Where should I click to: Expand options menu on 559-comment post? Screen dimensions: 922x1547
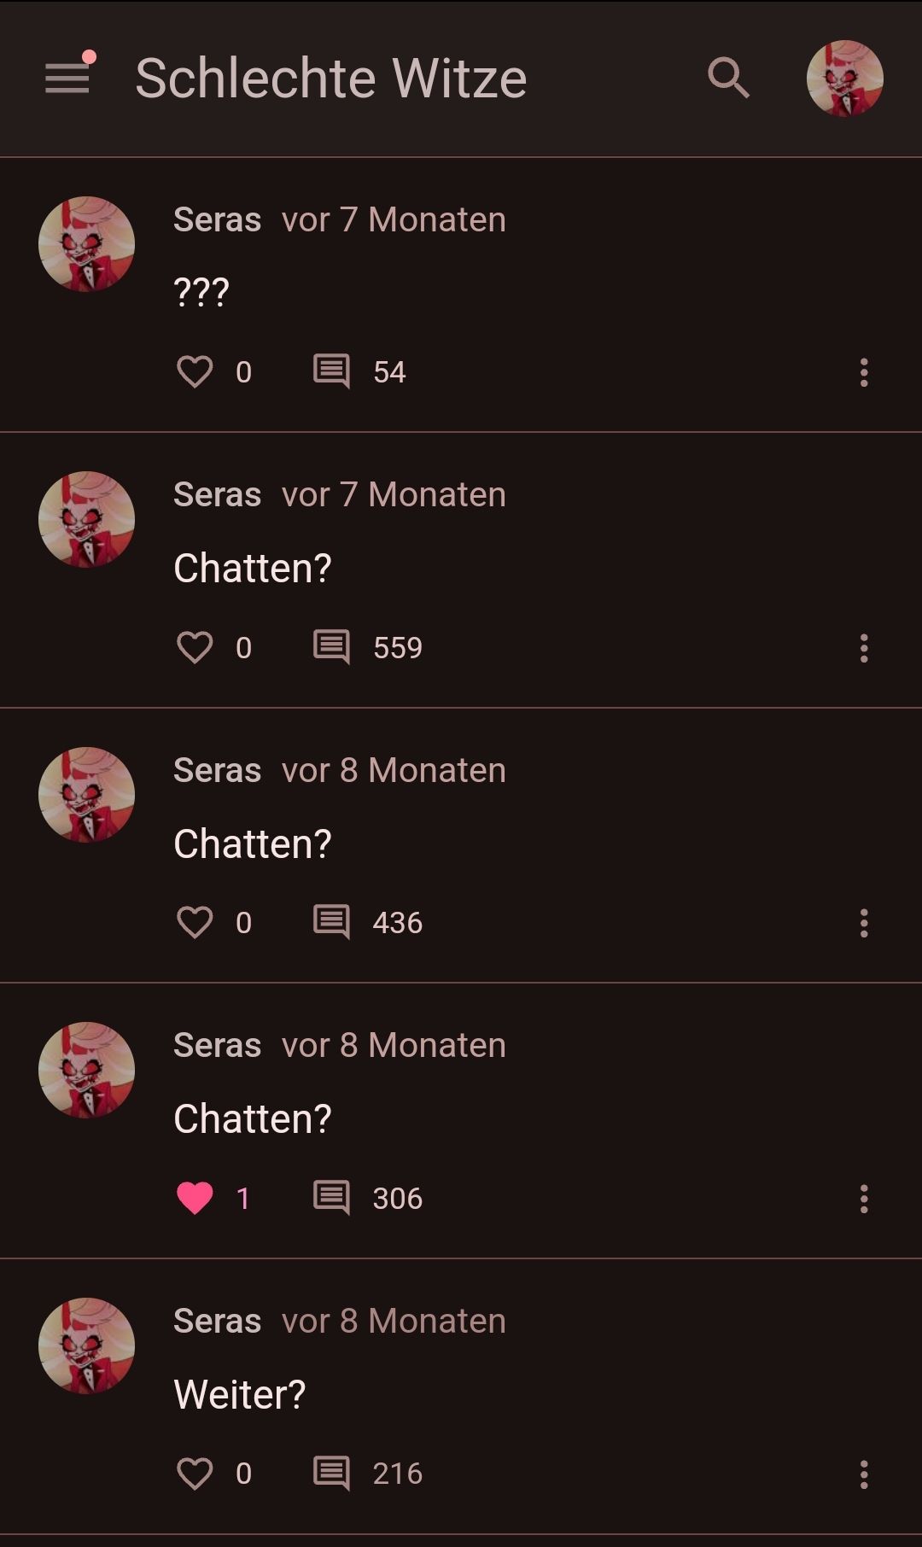[x=864, y=648]
